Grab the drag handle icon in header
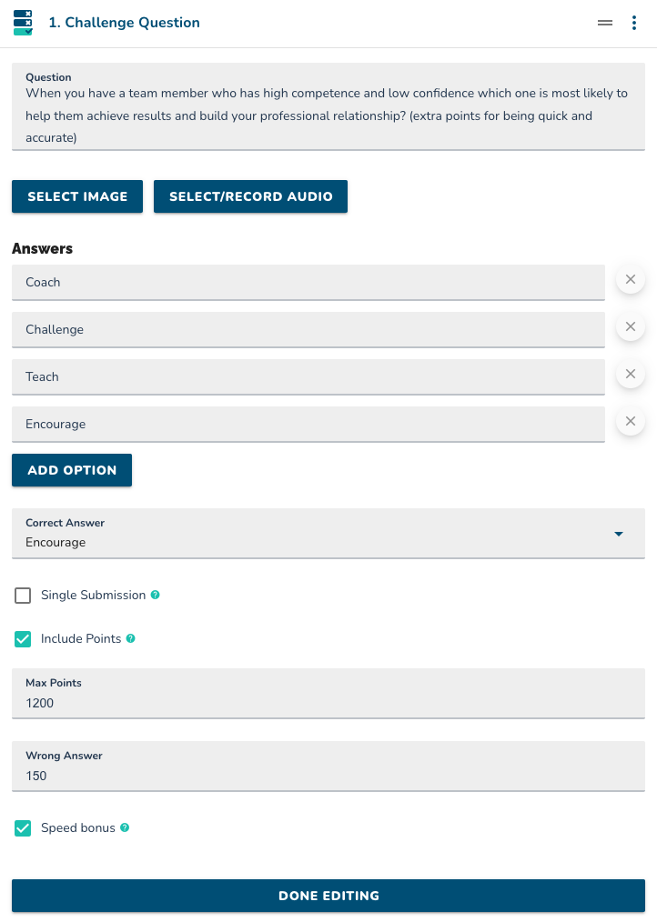 [605, 23]
